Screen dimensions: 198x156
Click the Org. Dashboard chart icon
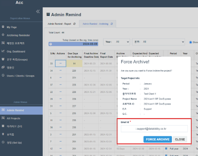click(3, 51)
